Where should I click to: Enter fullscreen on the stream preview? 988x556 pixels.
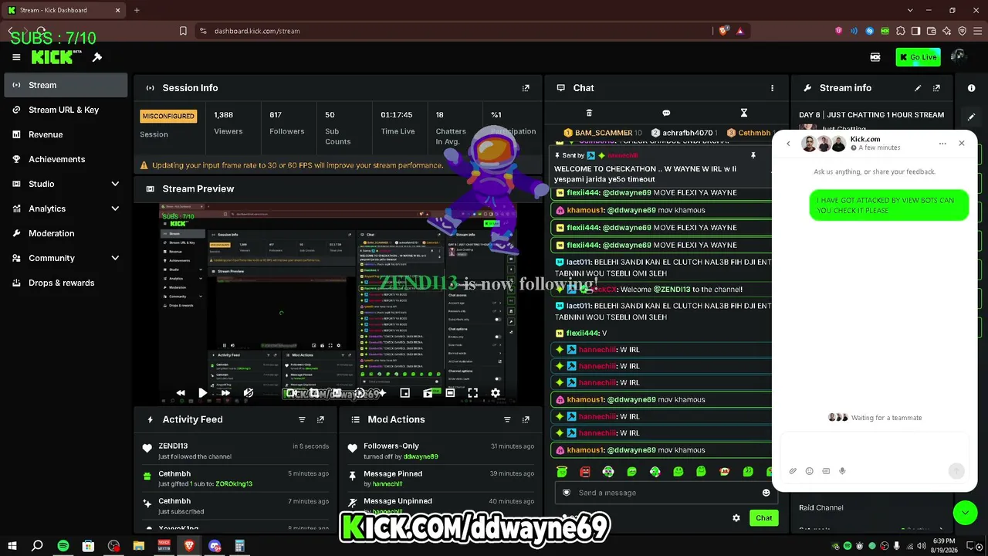(x=472, y=393)
